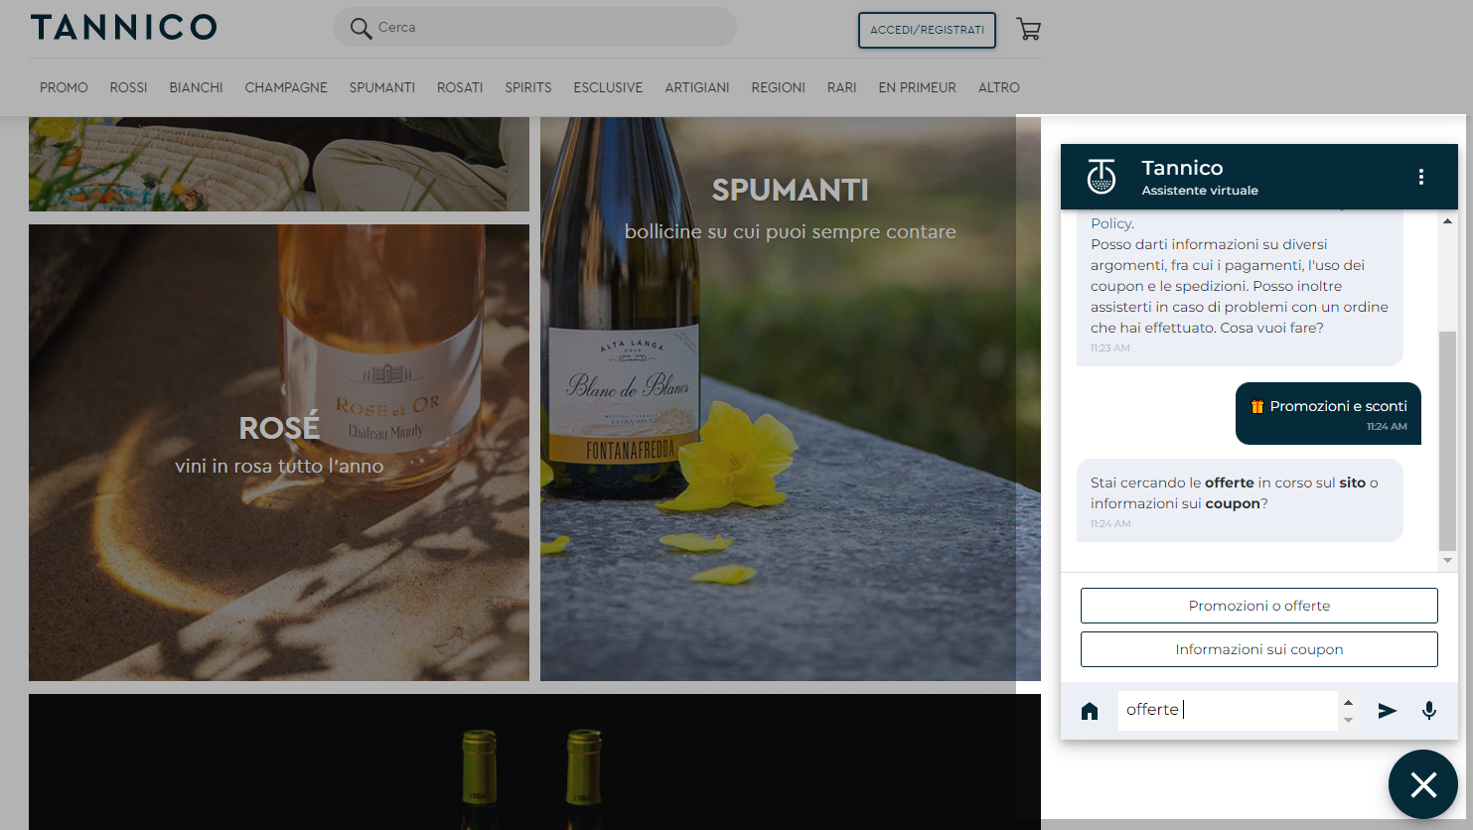Choose Promozioni o offerte quick reply

click(1259, 606)
